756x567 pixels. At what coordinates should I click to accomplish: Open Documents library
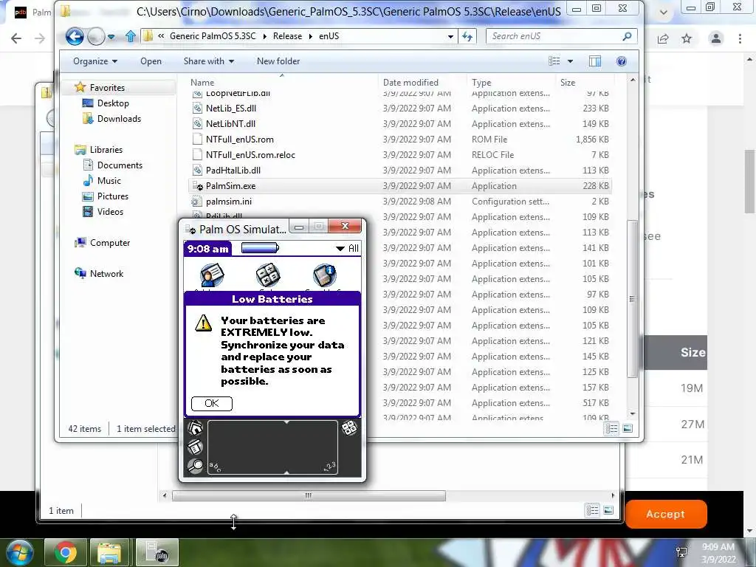click(x=120, y=165)
